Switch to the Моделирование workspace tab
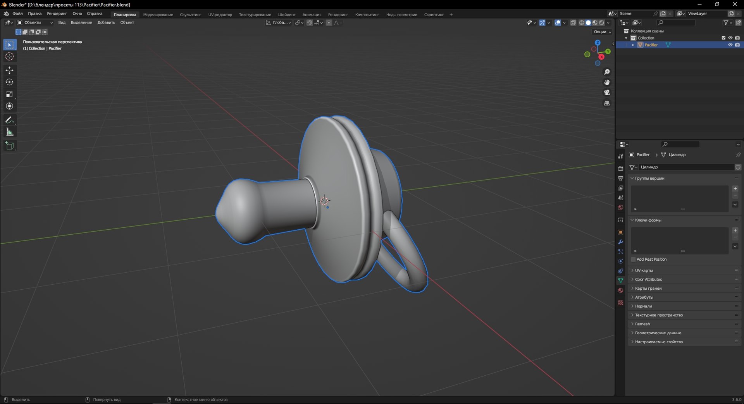 point(158,15)
